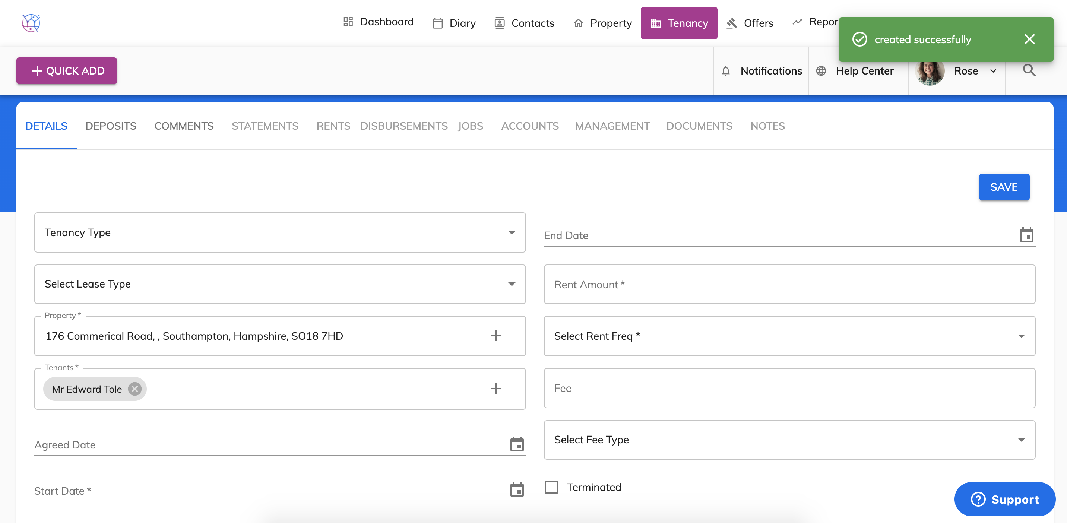Open the search magnifier icon
Screen dimensions: 1067x523
coord(1029,71)
